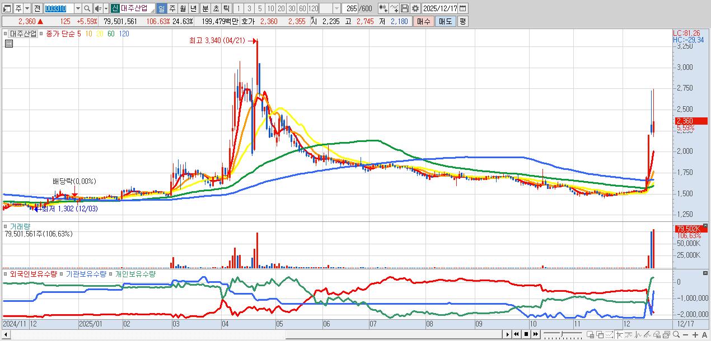Select the 월 monthly period button
Viewport: 711px width, 341px height.
point(183,8)
